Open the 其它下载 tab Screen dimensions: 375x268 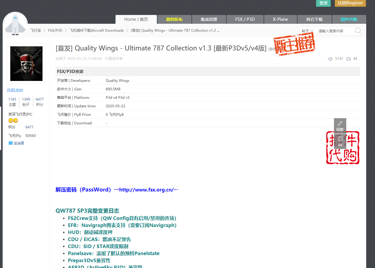(x=314, y=19)
